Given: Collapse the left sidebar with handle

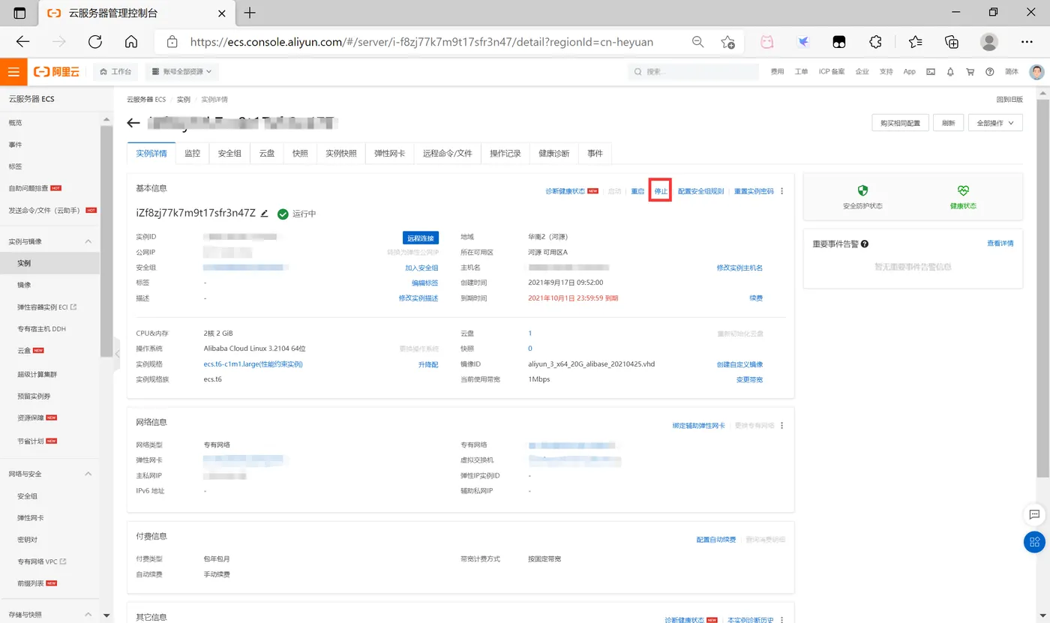Looking at the screenshot, I should pos(116,355).
